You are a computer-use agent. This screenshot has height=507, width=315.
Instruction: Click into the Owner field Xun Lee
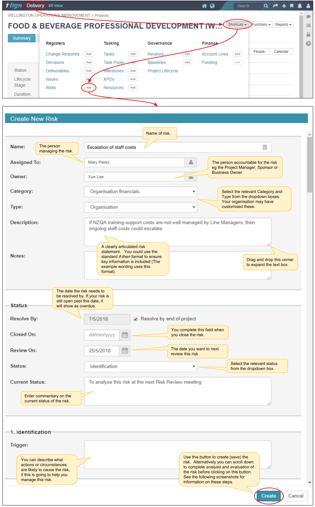click(134, 176)
